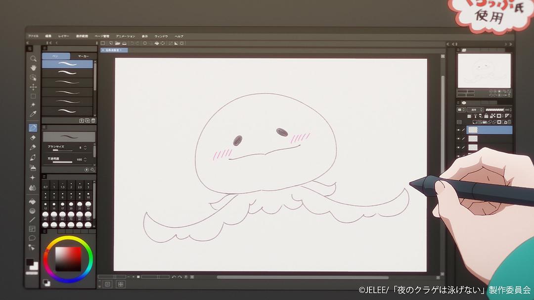Viewport: 534px width, 300px height.
Task: Click the brush size slider bar
Action: click(x=63, y=151)
